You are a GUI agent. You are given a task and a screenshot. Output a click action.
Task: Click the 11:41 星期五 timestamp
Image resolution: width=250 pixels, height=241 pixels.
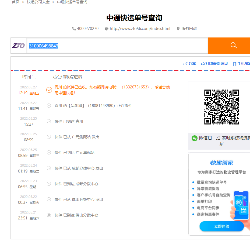[x=29, y=109]
